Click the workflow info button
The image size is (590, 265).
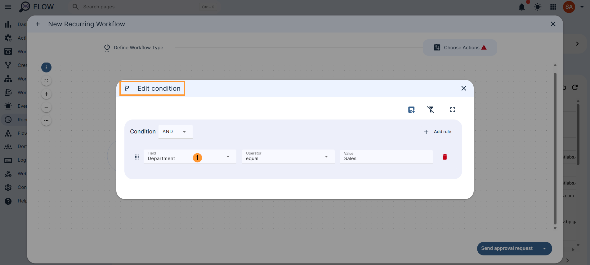click(x=46, y=67)
